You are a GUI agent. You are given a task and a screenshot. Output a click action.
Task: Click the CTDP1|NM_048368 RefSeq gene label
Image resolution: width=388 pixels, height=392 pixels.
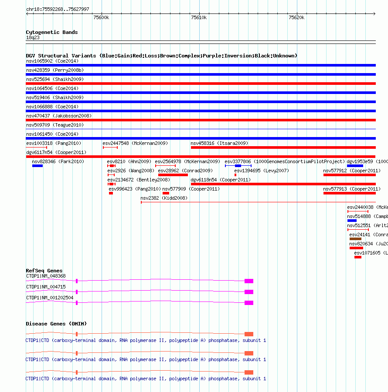point(46,276)
